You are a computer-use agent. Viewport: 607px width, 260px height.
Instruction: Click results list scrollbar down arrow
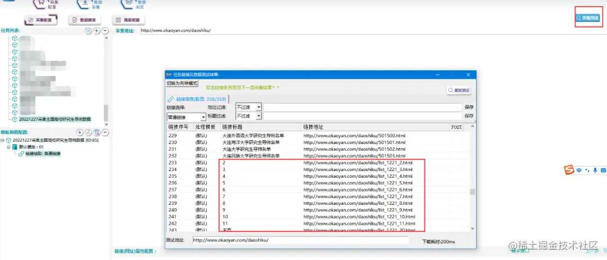click(472, 229)
